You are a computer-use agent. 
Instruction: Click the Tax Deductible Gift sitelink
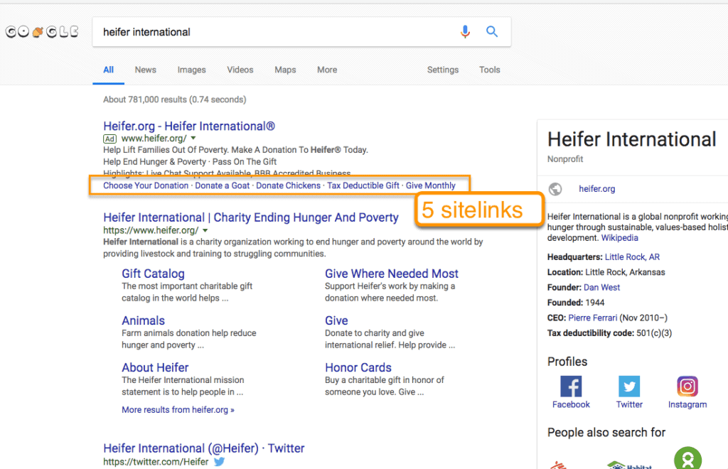363,185
